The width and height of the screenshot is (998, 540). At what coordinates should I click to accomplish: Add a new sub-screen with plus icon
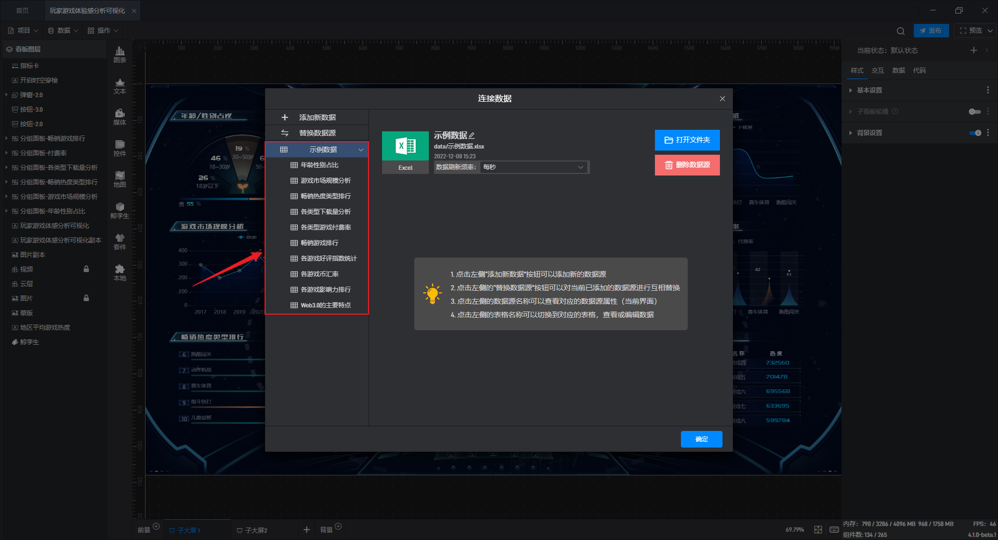click(307, 530)
